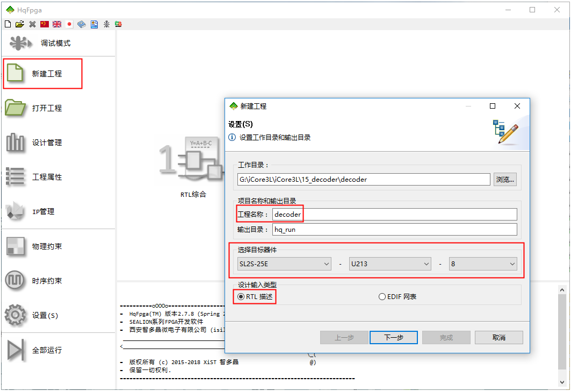Open the blue book help icon
571x391 pixels.
pyautogui.click(x=82, y=24)
